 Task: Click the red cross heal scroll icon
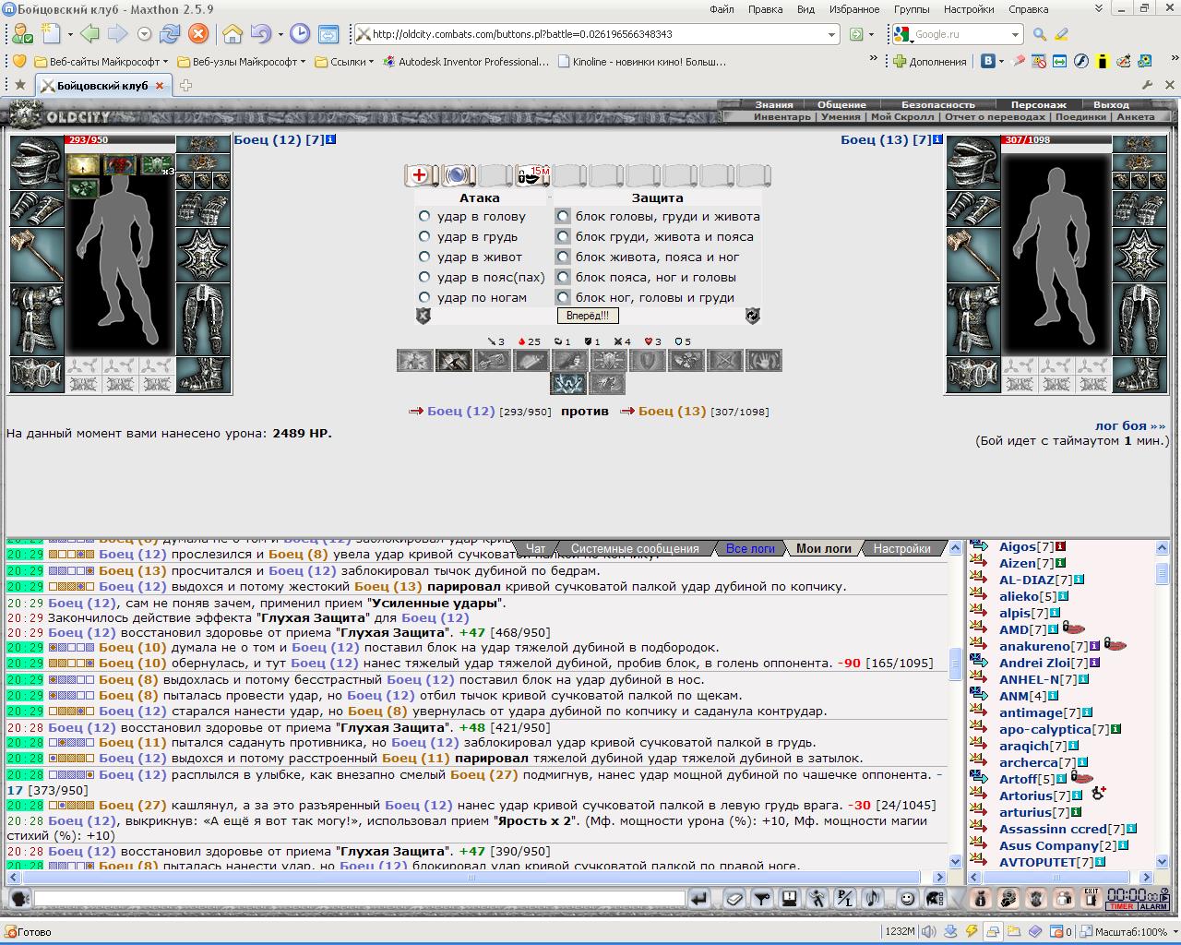(x=420, y=175)
